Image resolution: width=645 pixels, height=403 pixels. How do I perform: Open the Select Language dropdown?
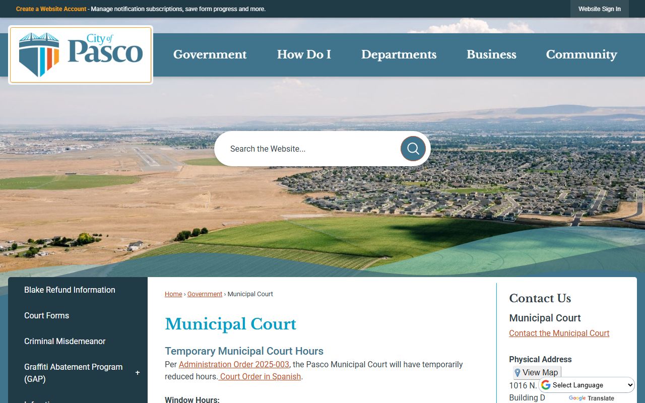pos(587,385)
